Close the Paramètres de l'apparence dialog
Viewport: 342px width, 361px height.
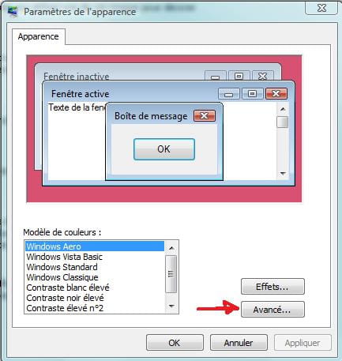(321, 8)
